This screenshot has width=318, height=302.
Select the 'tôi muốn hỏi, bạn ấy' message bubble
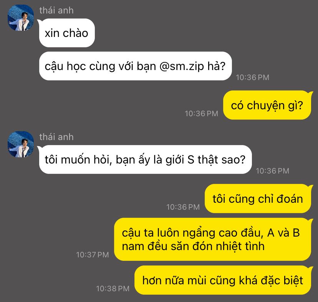tap(145, 159)
